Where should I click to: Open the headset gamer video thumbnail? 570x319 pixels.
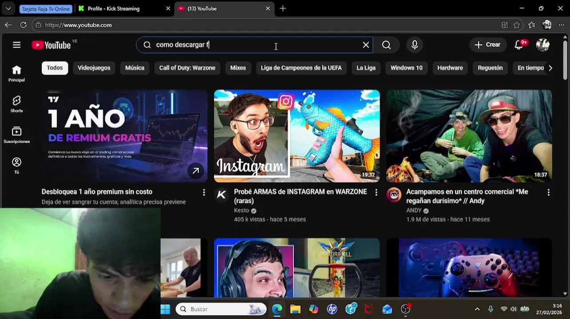click(297, 268)
